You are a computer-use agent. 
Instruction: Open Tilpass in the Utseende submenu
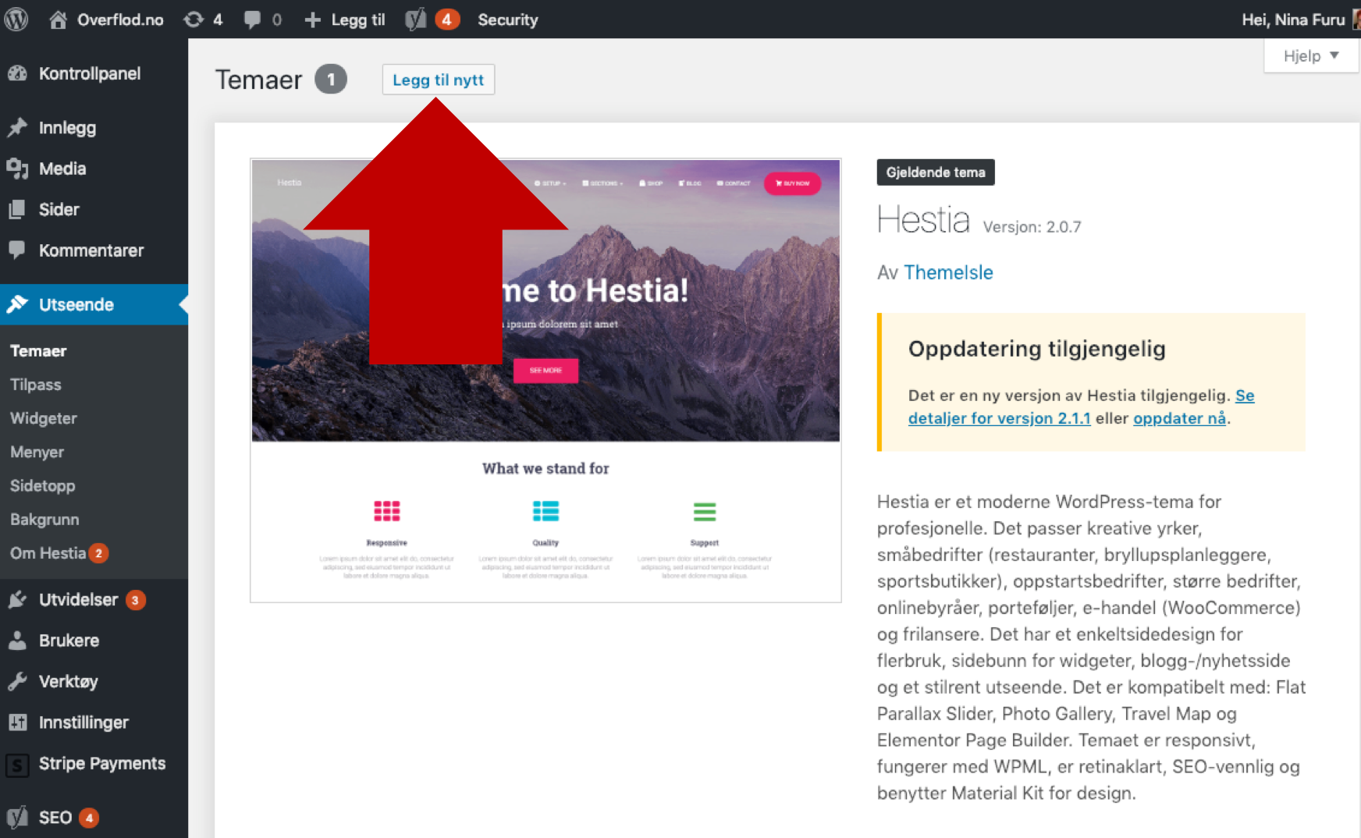click(36, 385)
